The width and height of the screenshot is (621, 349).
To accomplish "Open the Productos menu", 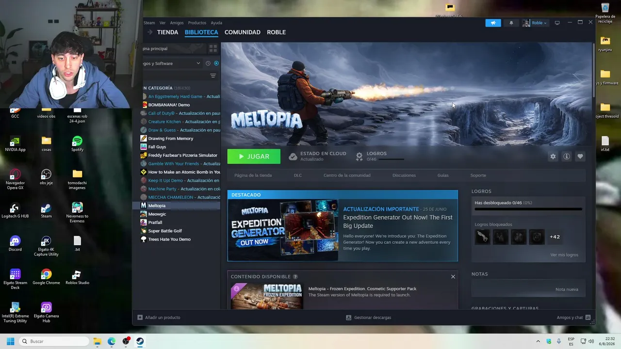I will 197,23.
